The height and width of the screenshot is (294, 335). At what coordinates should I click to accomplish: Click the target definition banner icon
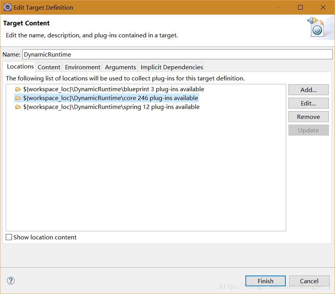pyautogui.click(x=316, y=27)
